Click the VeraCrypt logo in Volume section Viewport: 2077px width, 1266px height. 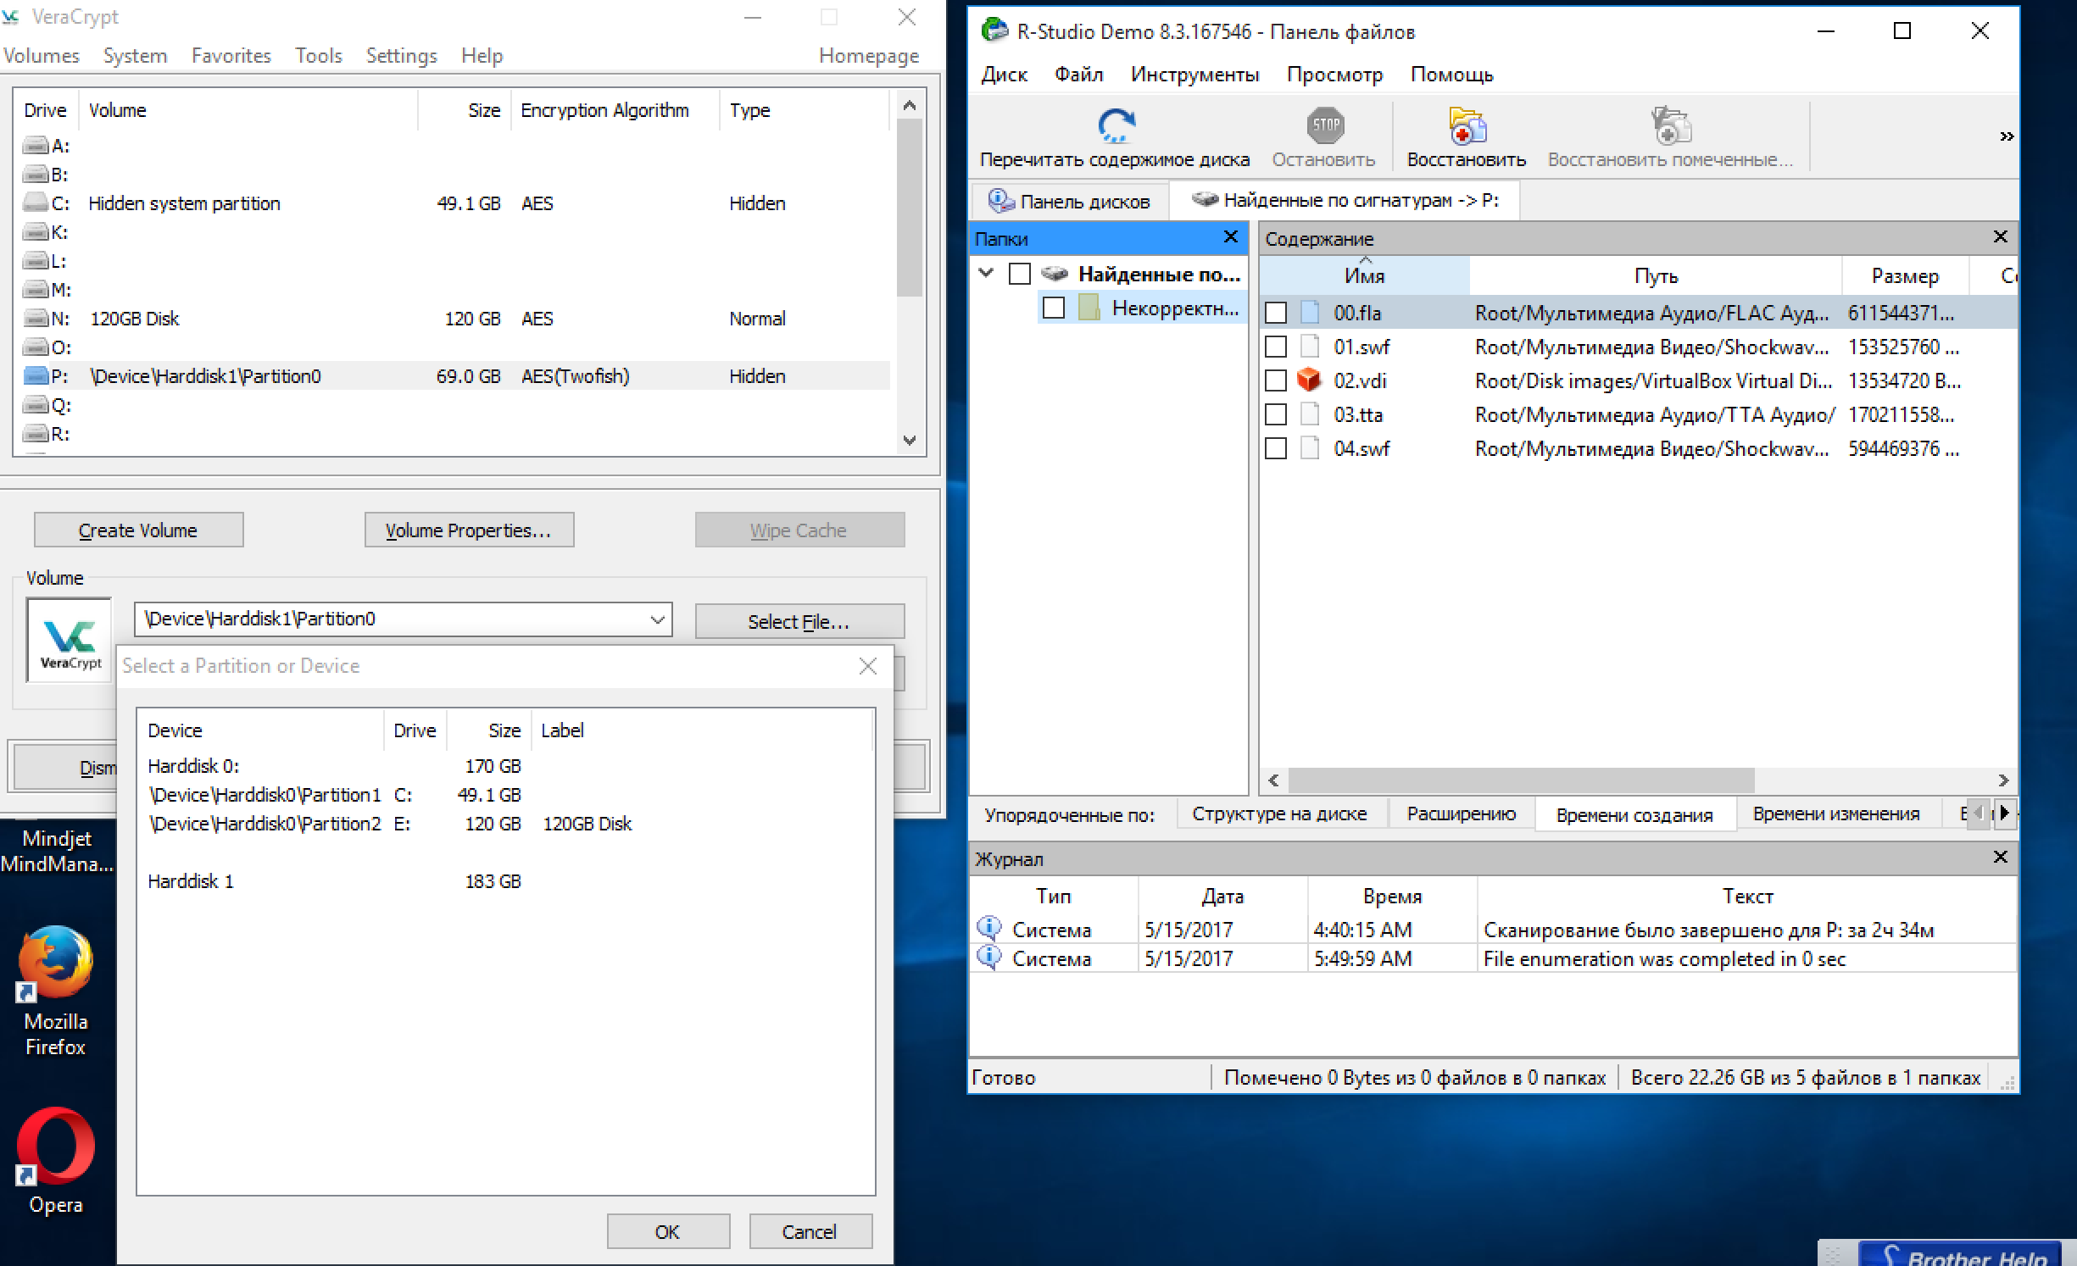pos(70,639)
